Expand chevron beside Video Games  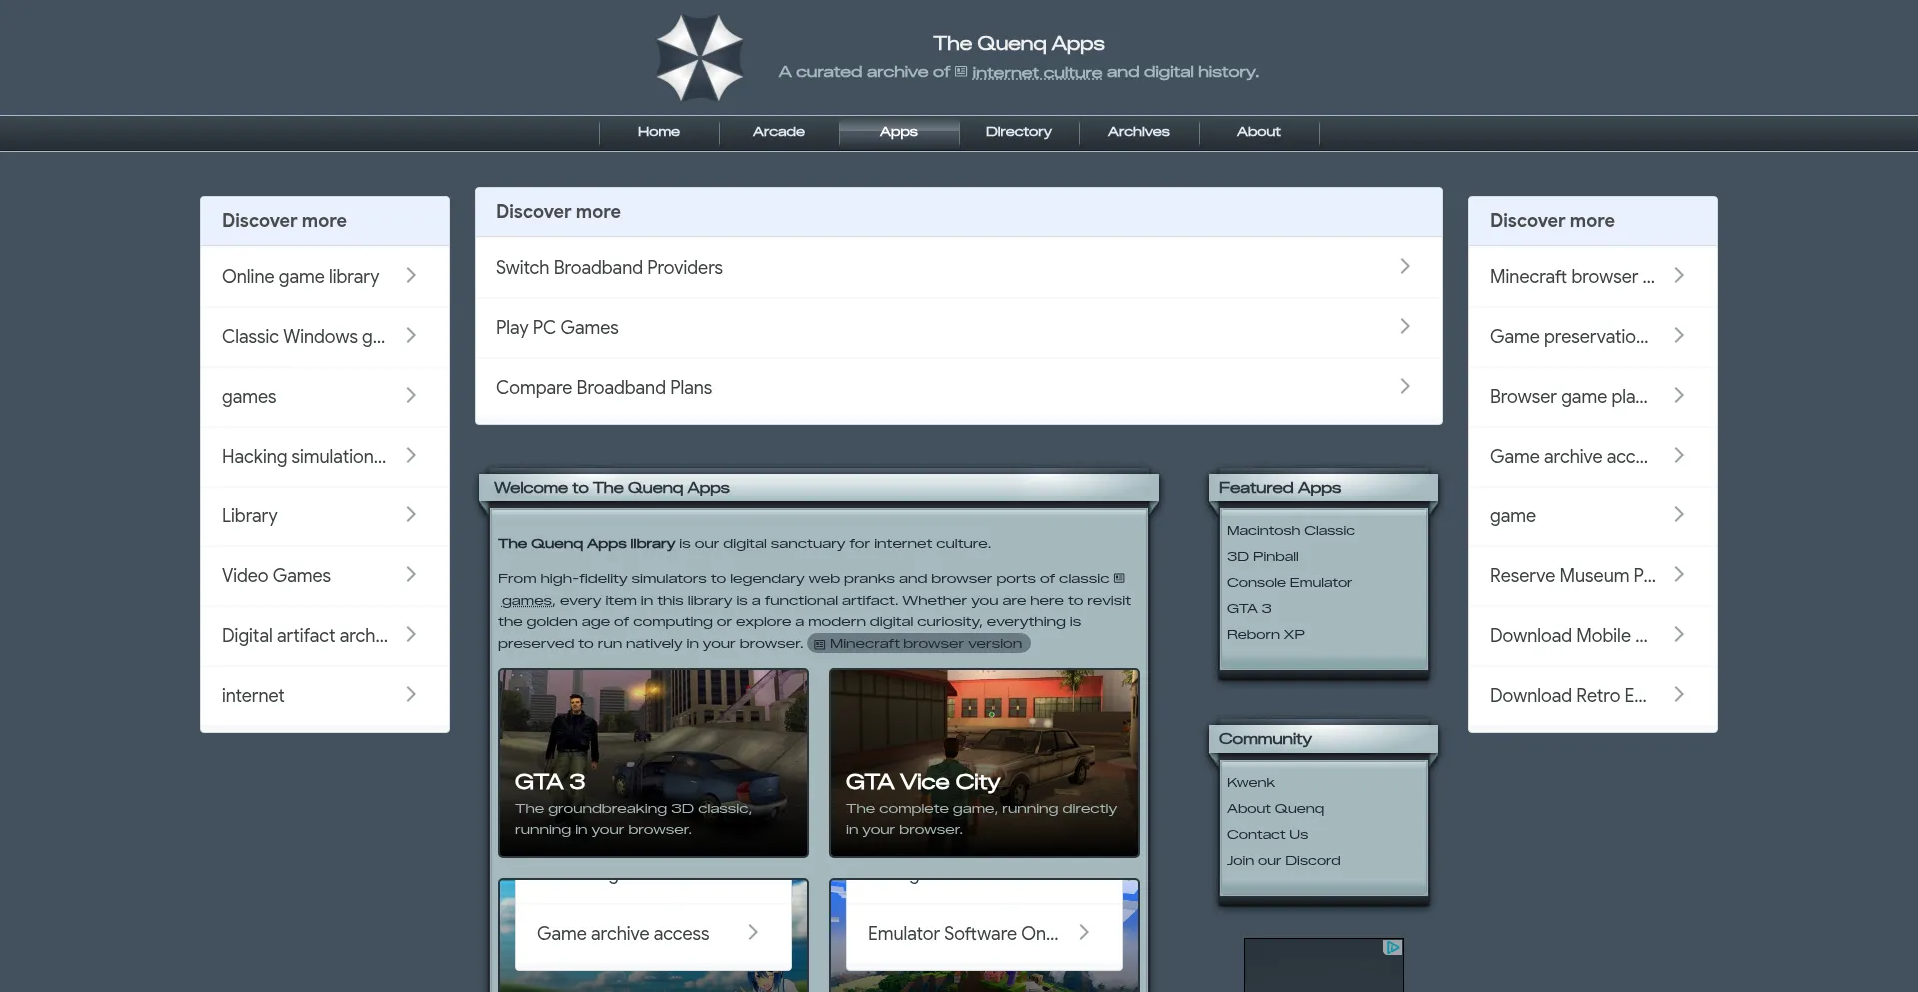click(411, 574)
